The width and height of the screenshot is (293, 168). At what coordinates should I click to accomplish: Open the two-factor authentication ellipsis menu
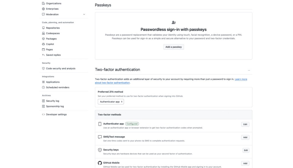click(249, 70)
